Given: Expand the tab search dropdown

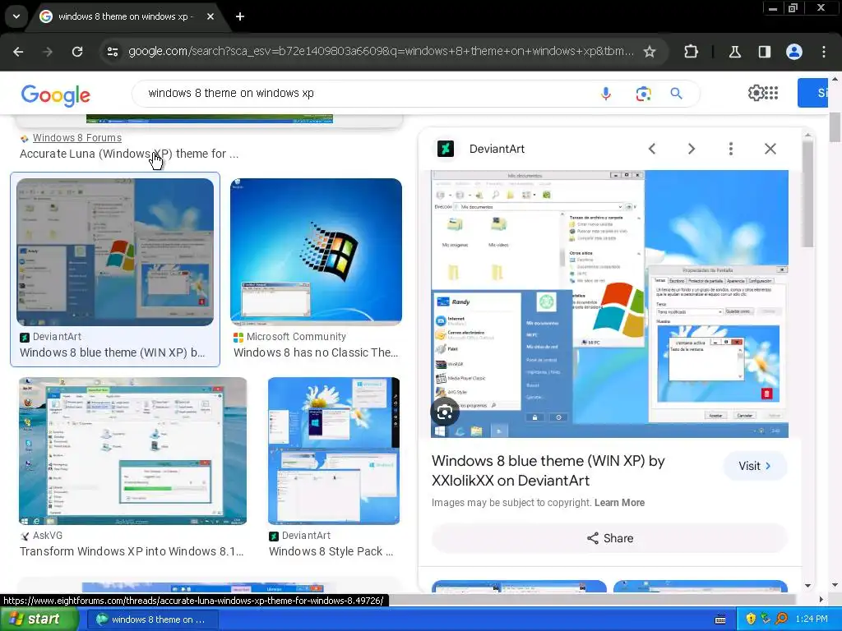Looking at the screenshot, I should [x=16, y=16].
